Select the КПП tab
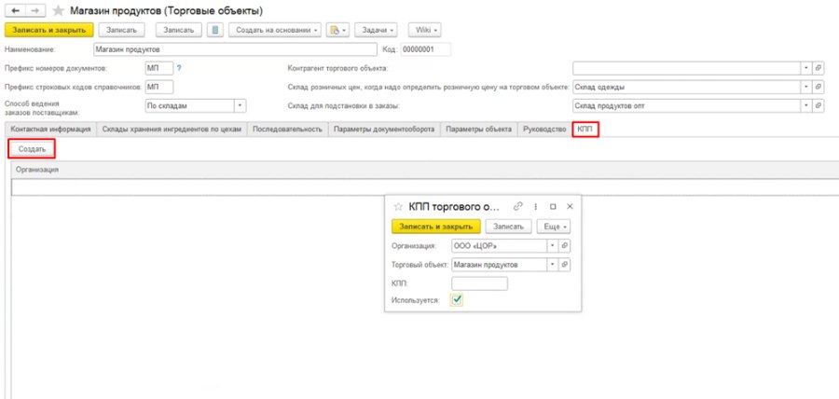 [x=585, y=130]
